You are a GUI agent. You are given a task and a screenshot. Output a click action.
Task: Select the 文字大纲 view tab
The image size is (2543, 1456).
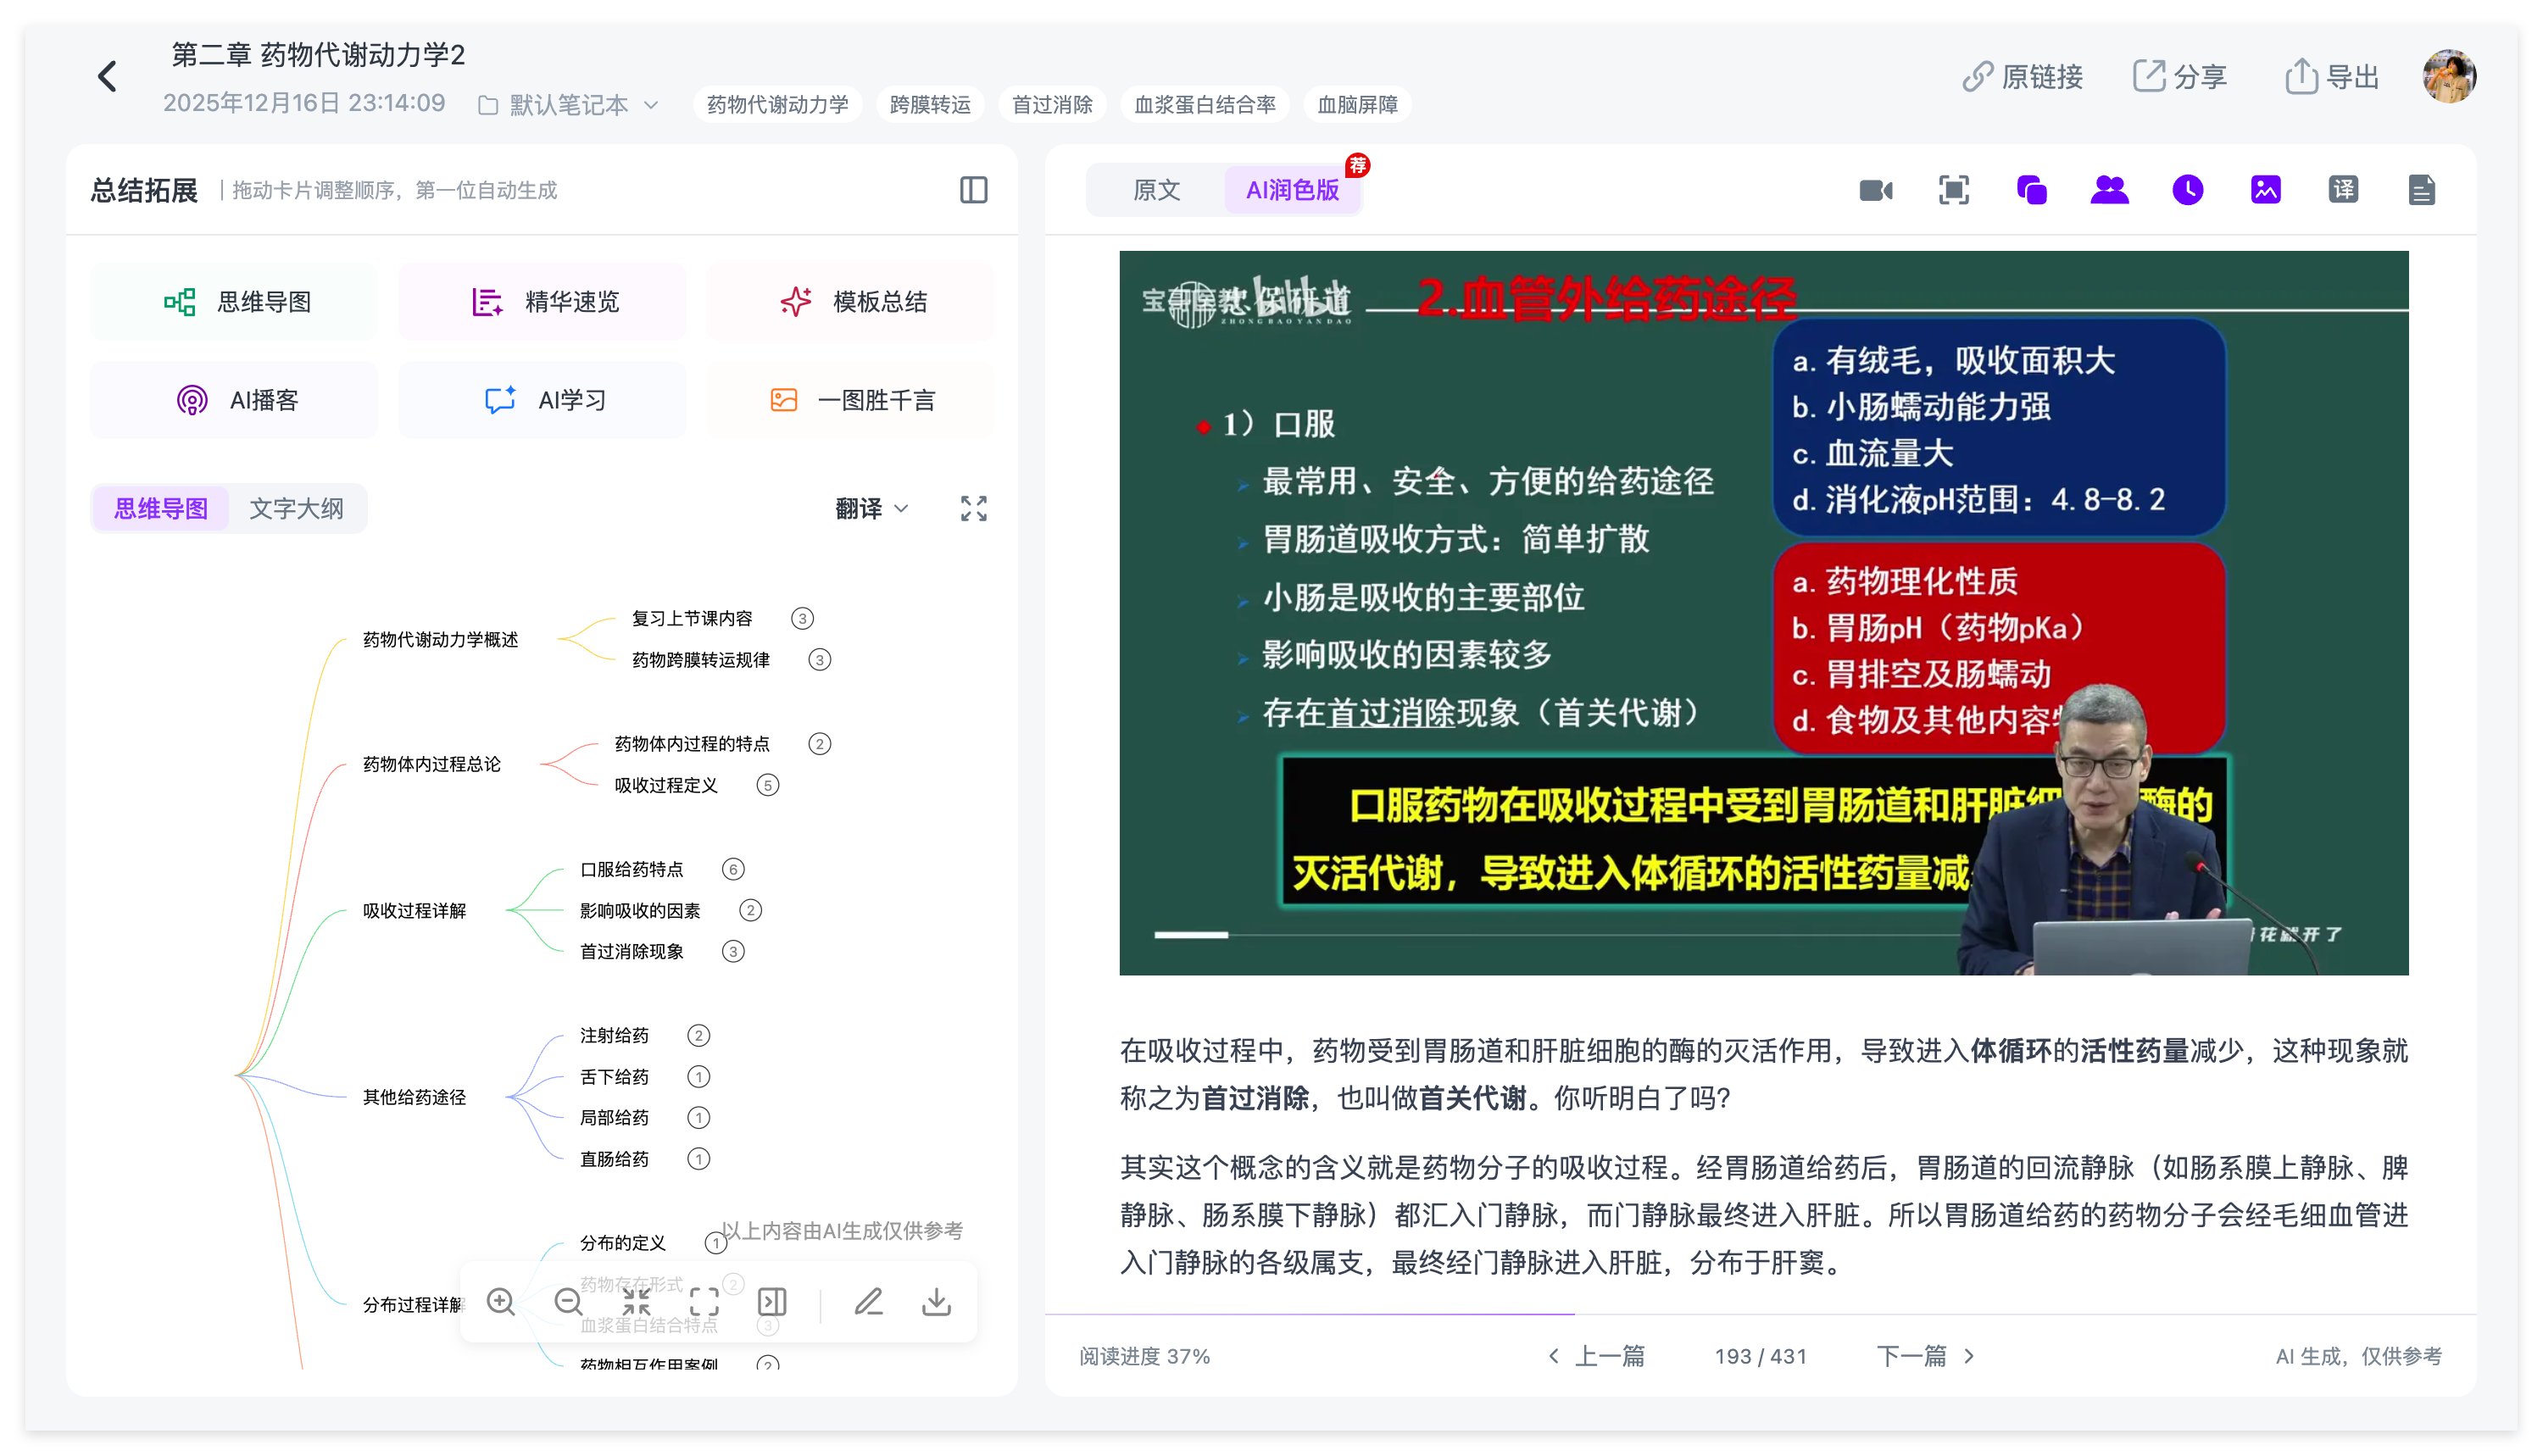tap(296, 509)
